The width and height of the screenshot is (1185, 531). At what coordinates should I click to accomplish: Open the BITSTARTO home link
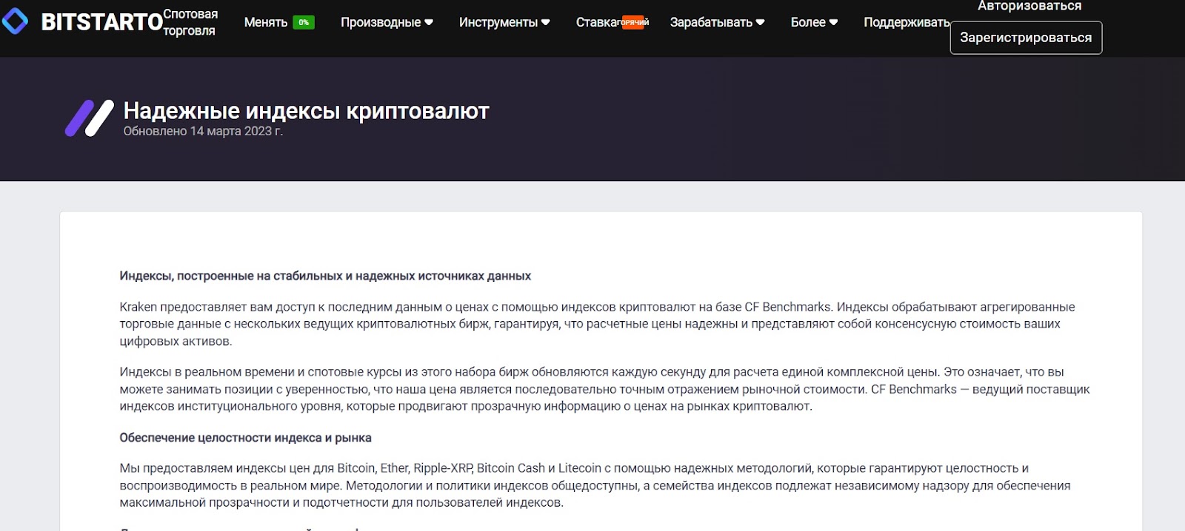(x=101, y=22)
